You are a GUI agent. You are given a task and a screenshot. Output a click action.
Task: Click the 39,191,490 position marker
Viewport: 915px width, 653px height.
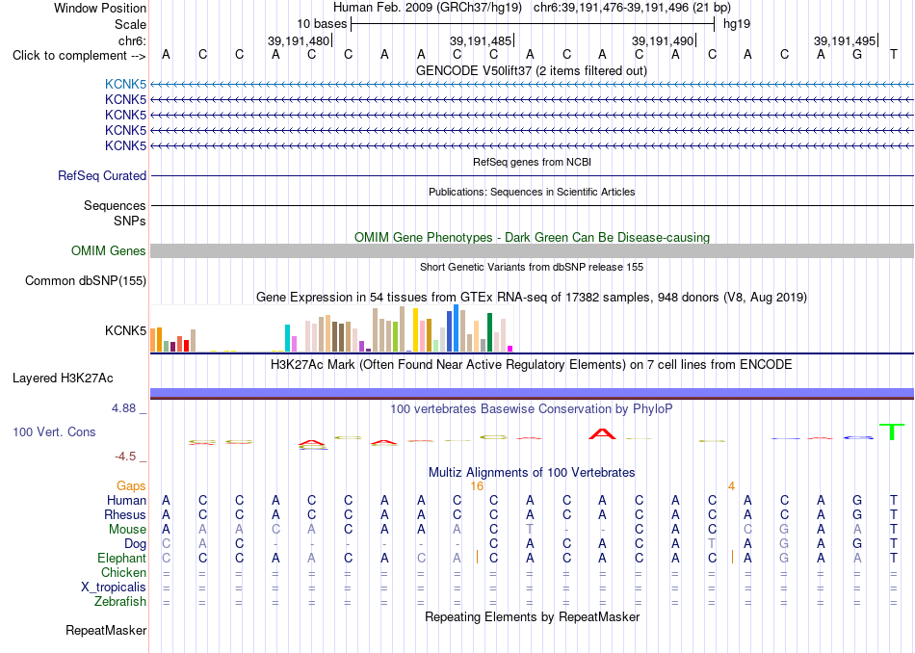pyautogui.click(x=663, y=40)
